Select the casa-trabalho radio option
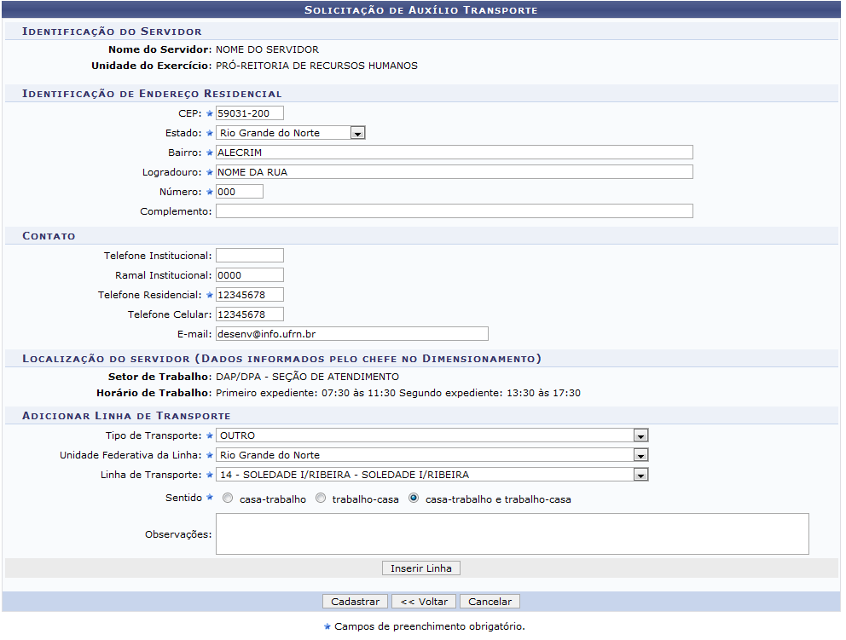The image size is (846, 640). [x=227, y=499]
